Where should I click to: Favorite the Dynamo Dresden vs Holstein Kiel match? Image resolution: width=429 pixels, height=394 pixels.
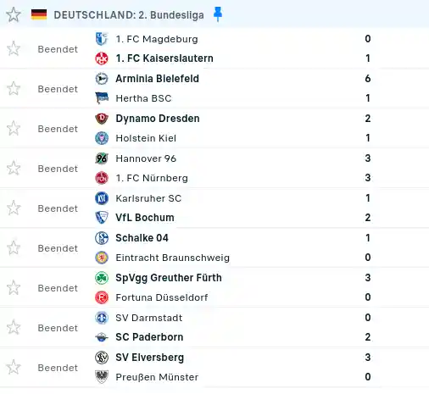point(14,128)
